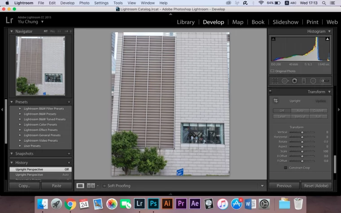Screen dimensions: 341x213
Task: Create a new snapshot with plus icon
Action: coord(69,154)
